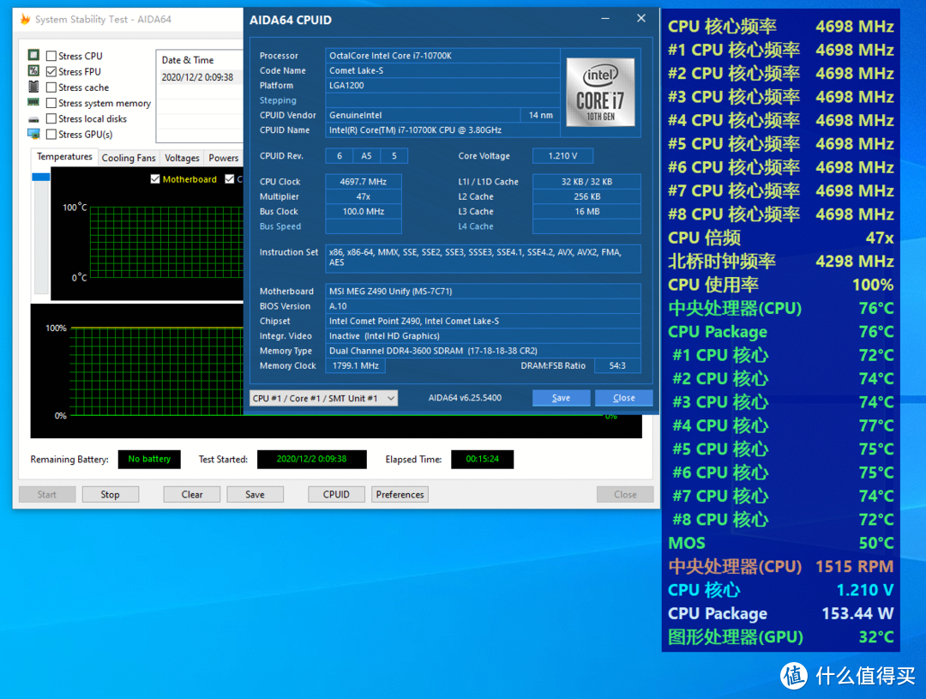Screen dimensions: 926x699
Task: Click the CPU chip icon beside Stress CPU
Action: [33, 56]
